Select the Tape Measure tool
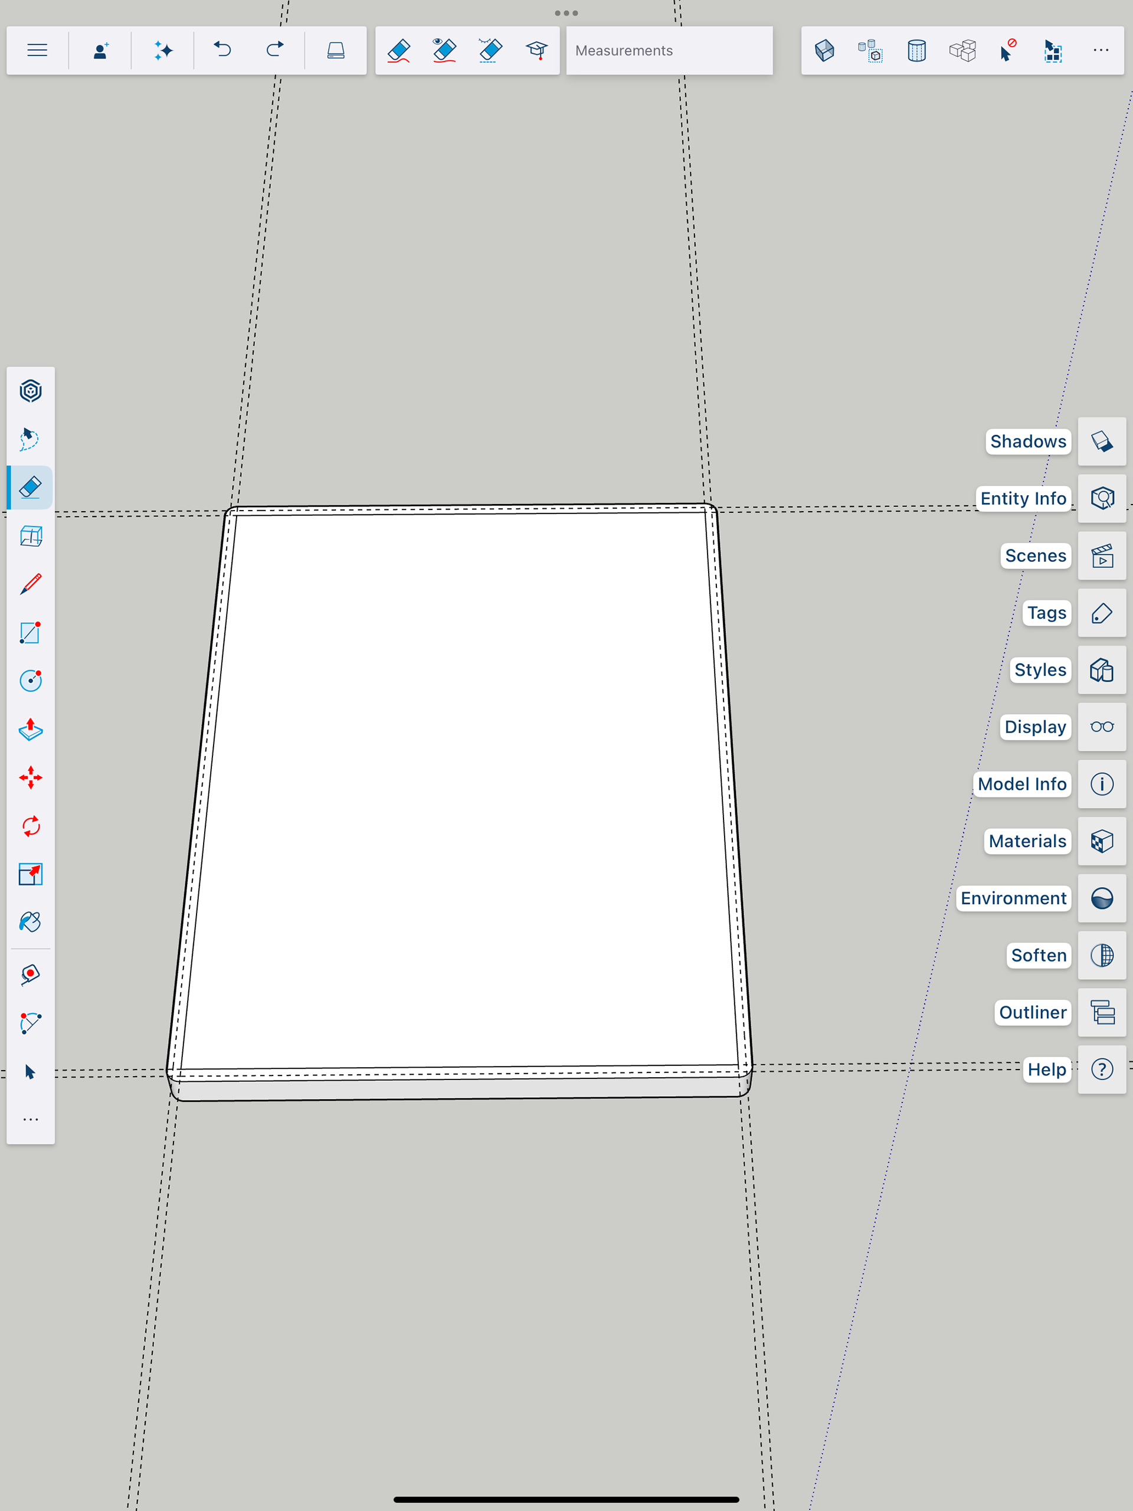The image size is (1133, 1511). tap(30, 974)
